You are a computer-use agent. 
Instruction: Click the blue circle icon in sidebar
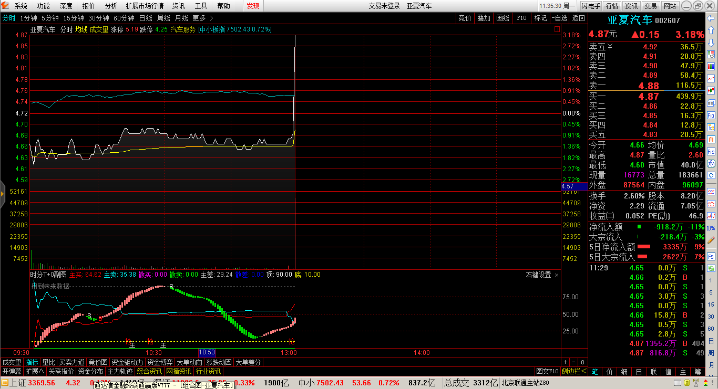[711, 175]
